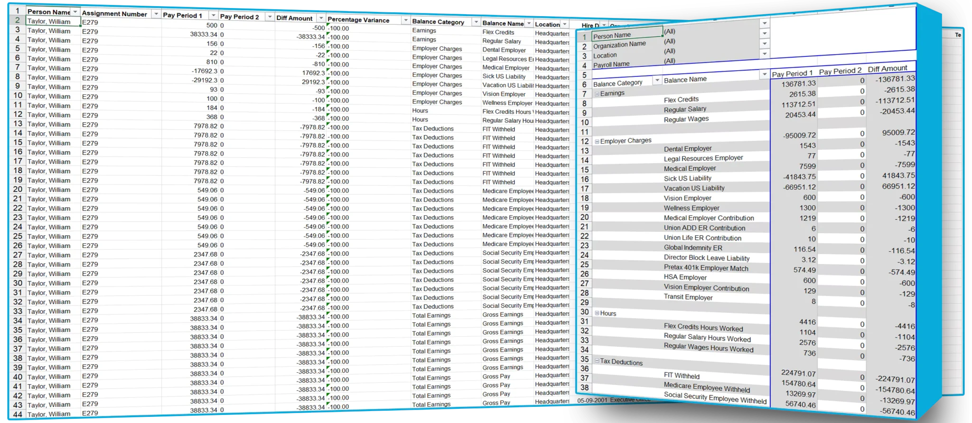972x423 pixels.
Task: Click the Balance Category filter arrow in data sheet header
Action: click(x=476, y=22)
